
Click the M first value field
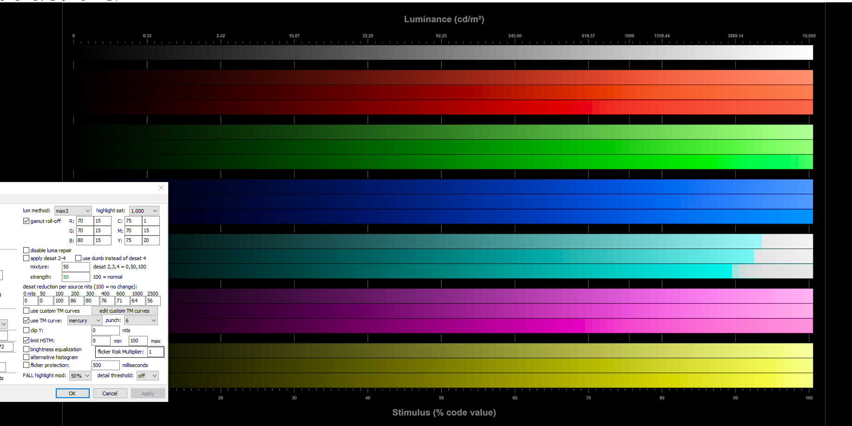pyautogui.click(x=133, y=231)
